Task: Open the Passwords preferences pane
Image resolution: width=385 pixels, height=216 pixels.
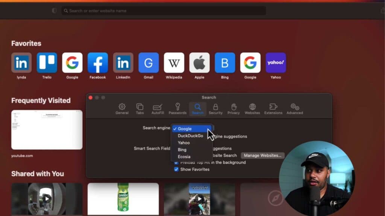Action: click(x=177, y=109)
